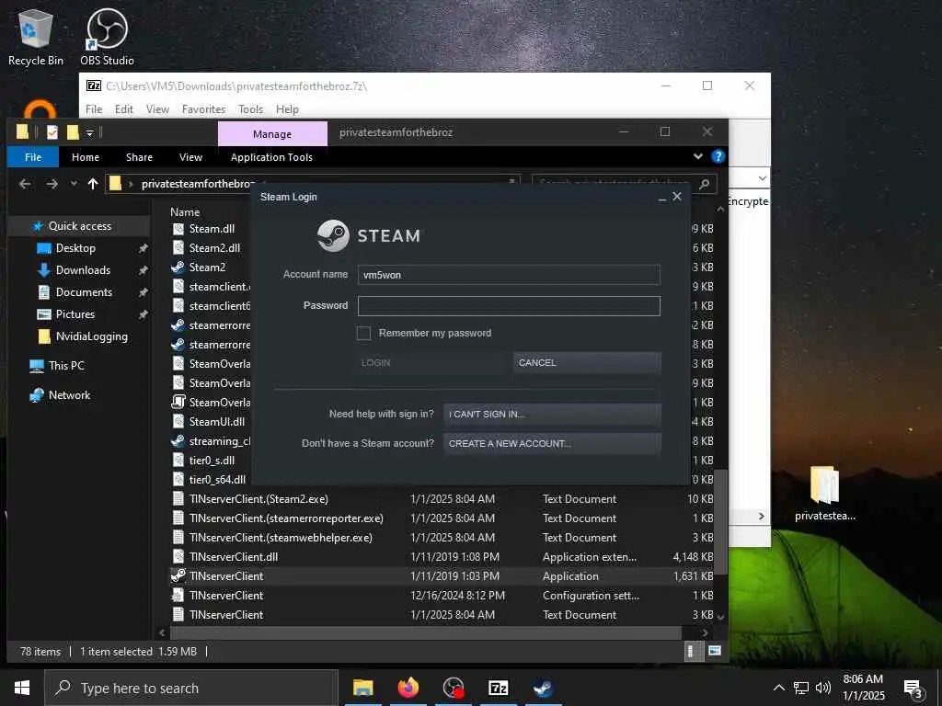Focus the Steam Password field
Screen dimensions: 942x706
(x=508, y=305)
